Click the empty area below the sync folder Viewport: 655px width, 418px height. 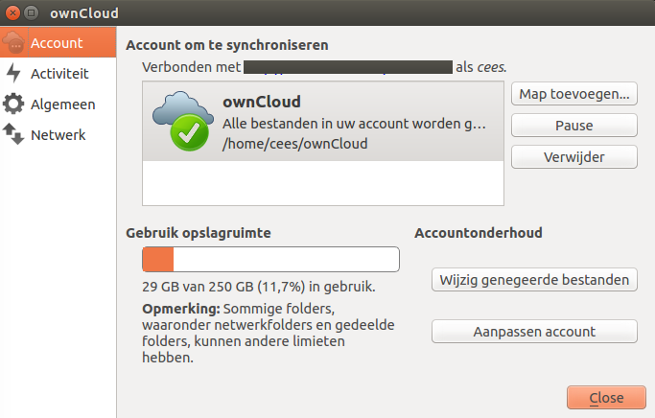(x=322, y=182)
